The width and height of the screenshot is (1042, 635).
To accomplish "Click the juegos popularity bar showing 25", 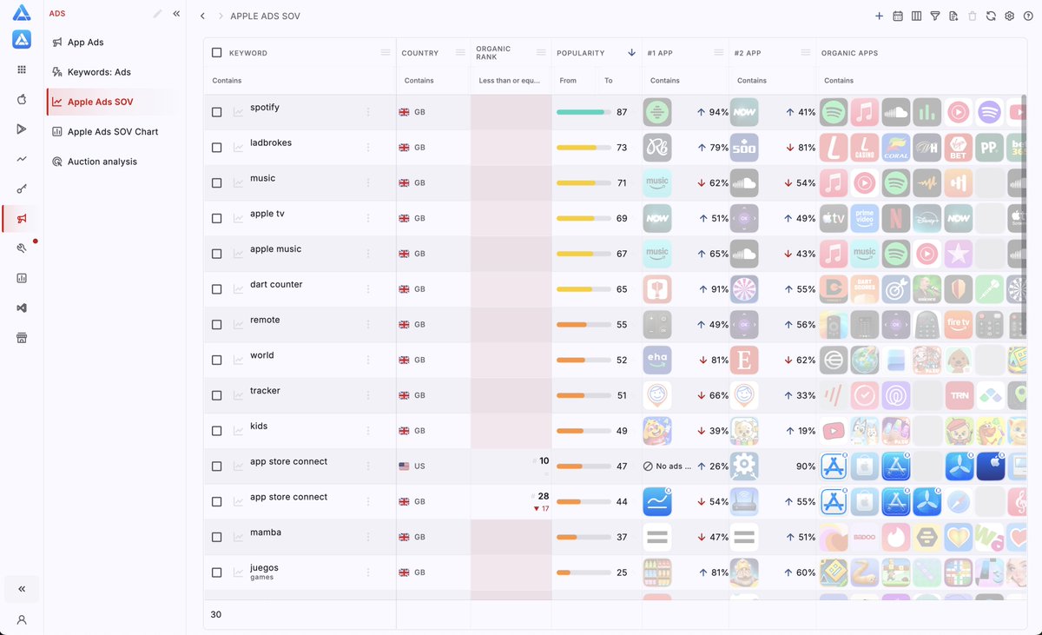I will point(584,572).
